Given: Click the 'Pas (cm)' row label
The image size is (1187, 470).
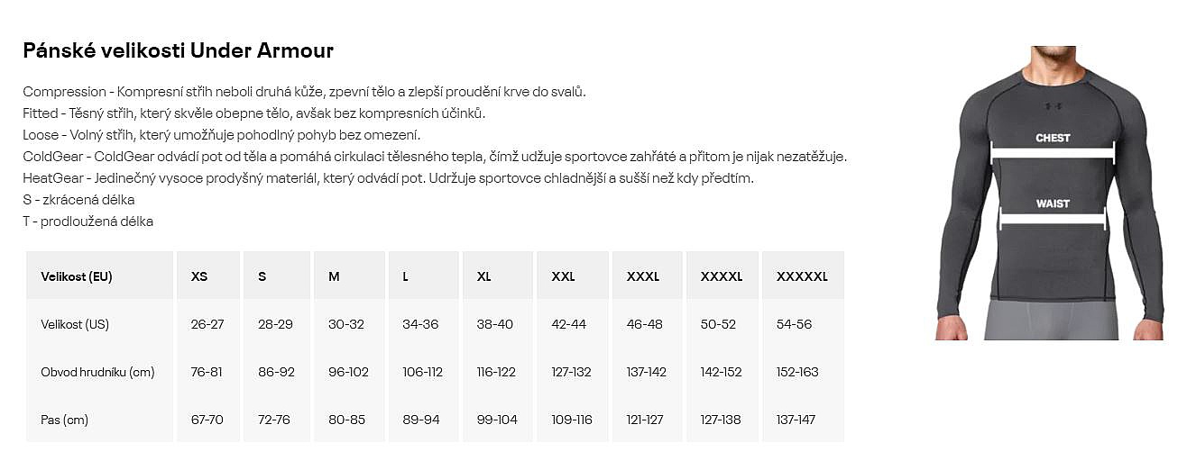Looking at the screenshot, I should [64, 420].
